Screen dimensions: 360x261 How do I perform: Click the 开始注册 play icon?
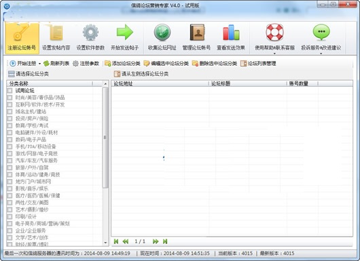click(13, 63)
